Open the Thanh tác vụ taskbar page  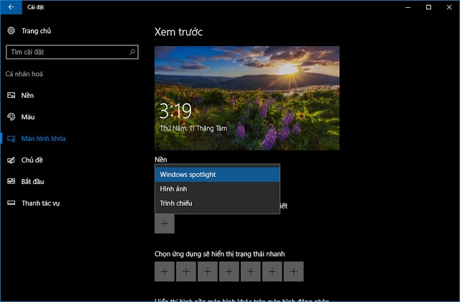(33, 203)
